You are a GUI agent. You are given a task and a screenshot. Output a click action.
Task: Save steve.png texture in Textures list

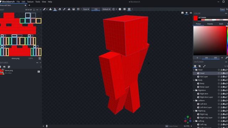[39, 71]
